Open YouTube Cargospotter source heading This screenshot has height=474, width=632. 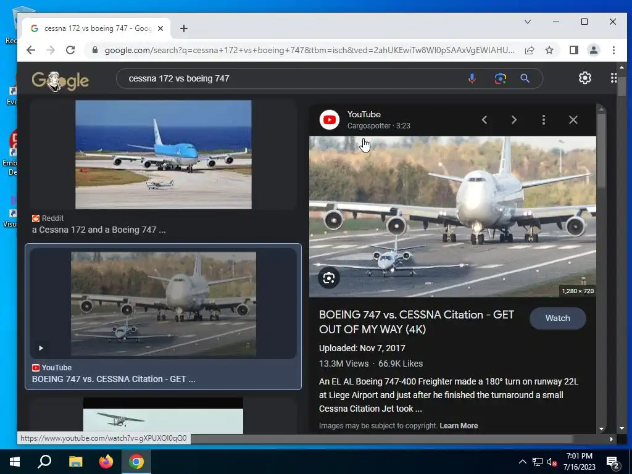point(378,120)
